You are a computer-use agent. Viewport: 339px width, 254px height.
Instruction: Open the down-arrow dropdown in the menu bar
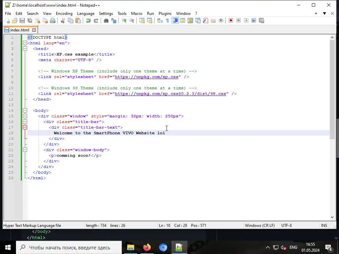point(324,13)
